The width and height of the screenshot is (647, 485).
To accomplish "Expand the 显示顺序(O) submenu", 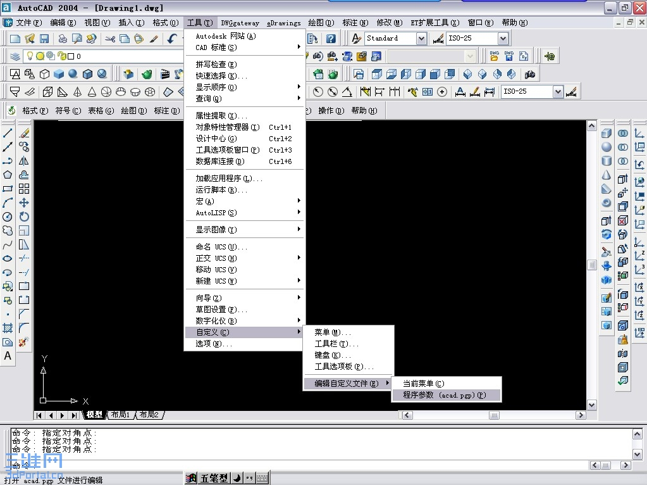I will coord(245,87).
